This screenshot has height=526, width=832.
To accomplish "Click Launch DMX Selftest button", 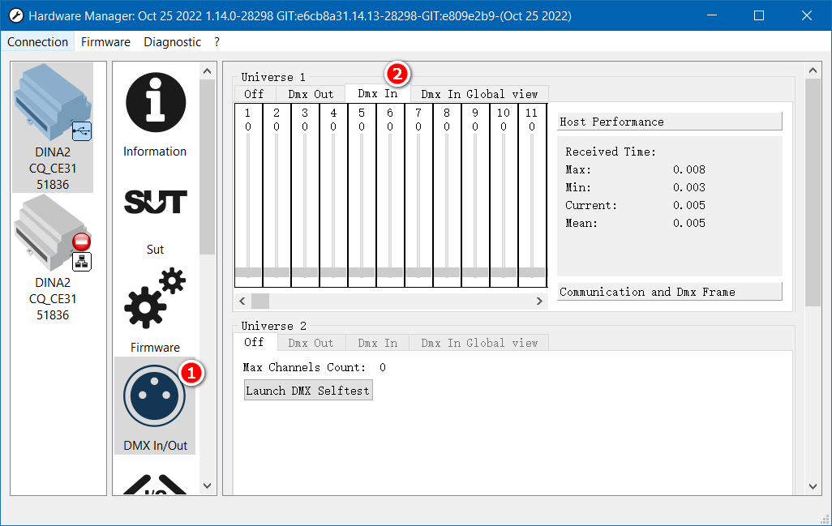I will [308, 391].
